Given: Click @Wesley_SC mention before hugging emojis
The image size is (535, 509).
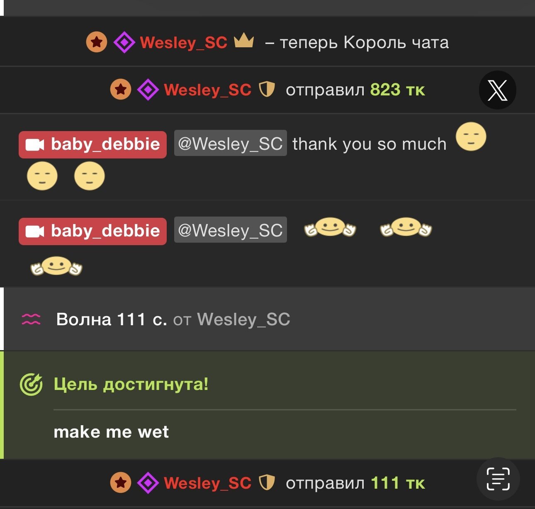Looking at the screenshot, I should (x=231, y=229).
